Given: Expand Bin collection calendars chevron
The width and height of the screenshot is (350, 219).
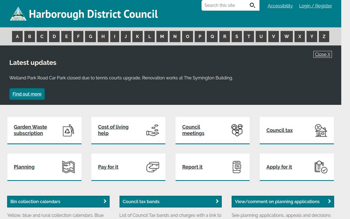Looking at the screenshot, I should click(x=105, y=201).
